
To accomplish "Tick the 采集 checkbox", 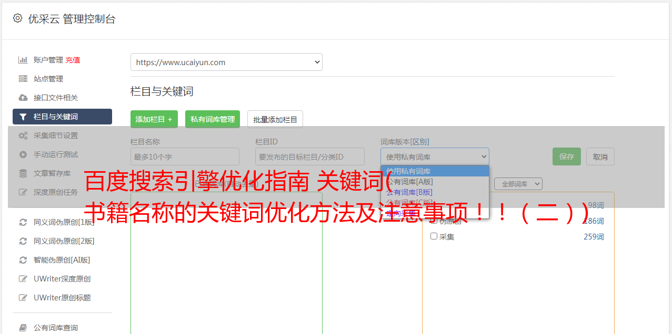I will tap(434, 236).
